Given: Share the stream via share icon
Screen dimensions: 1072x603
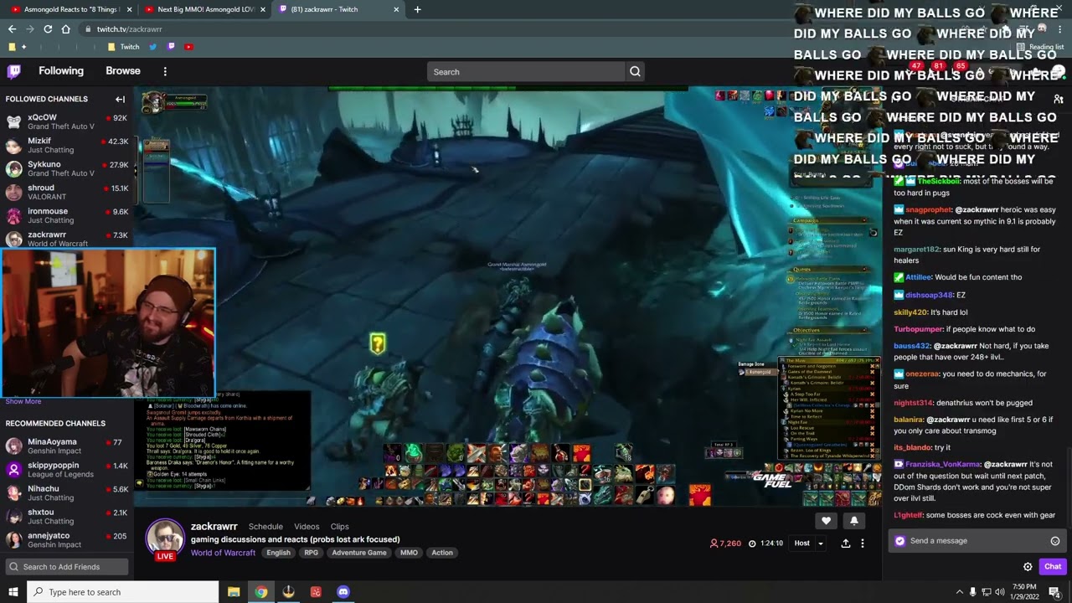Looking at the screenshot, I should click(845, 543).
